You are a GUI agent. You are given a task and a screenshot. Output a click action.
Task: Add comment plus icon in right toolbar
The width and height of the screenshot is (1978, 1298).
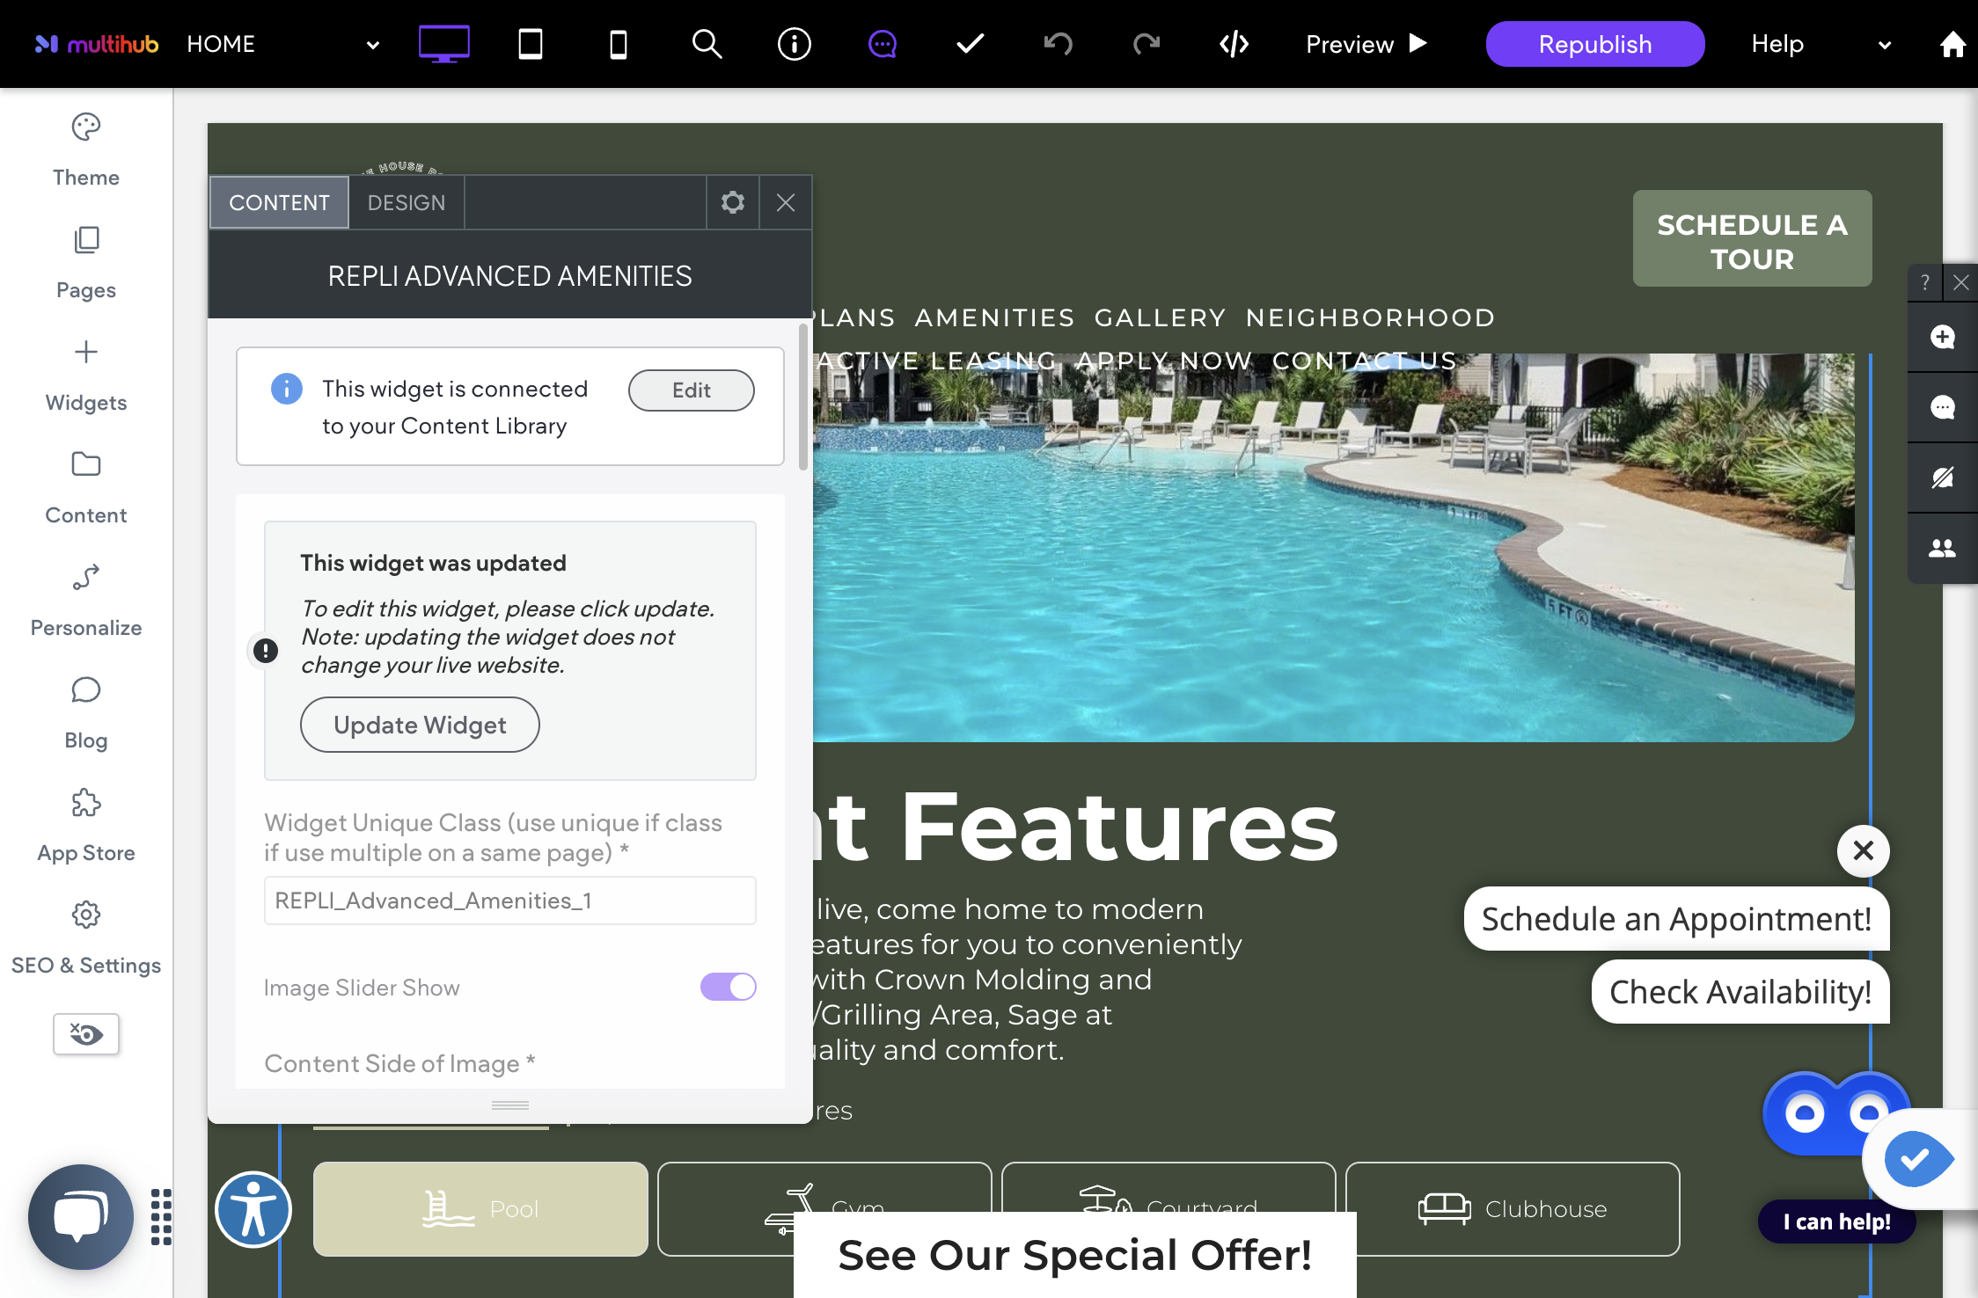tap(1943, 337)
